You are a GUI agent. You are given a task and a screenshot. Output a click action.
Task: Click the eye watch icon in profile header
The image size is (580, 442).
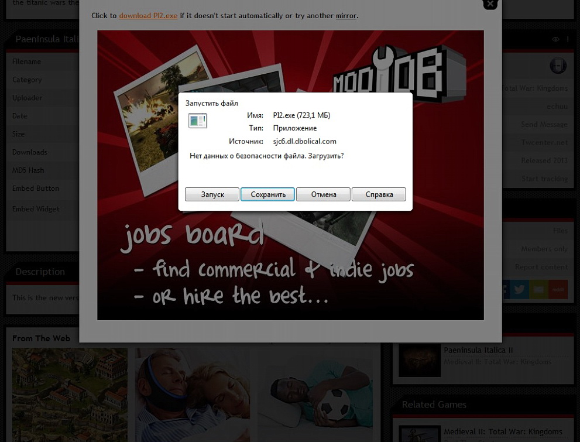(555, 39)
